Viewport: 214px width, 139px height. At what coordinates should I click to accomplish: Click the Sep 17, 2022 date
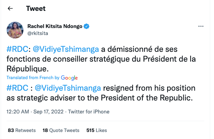click(x=49, y=112)
